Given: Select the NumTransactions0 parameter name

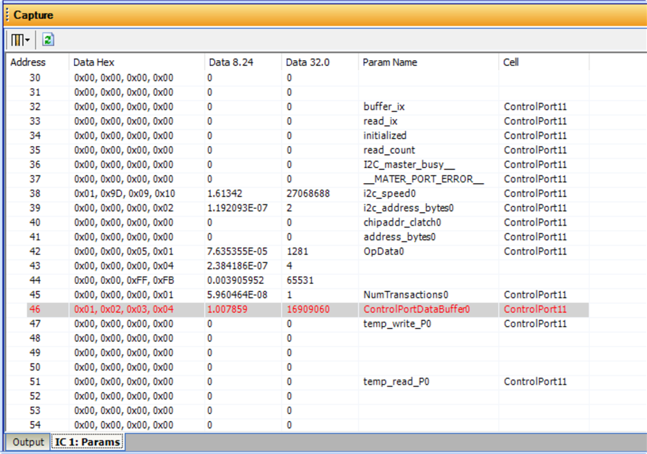Looking at the screenshot, I should click(x=406, y=295).
